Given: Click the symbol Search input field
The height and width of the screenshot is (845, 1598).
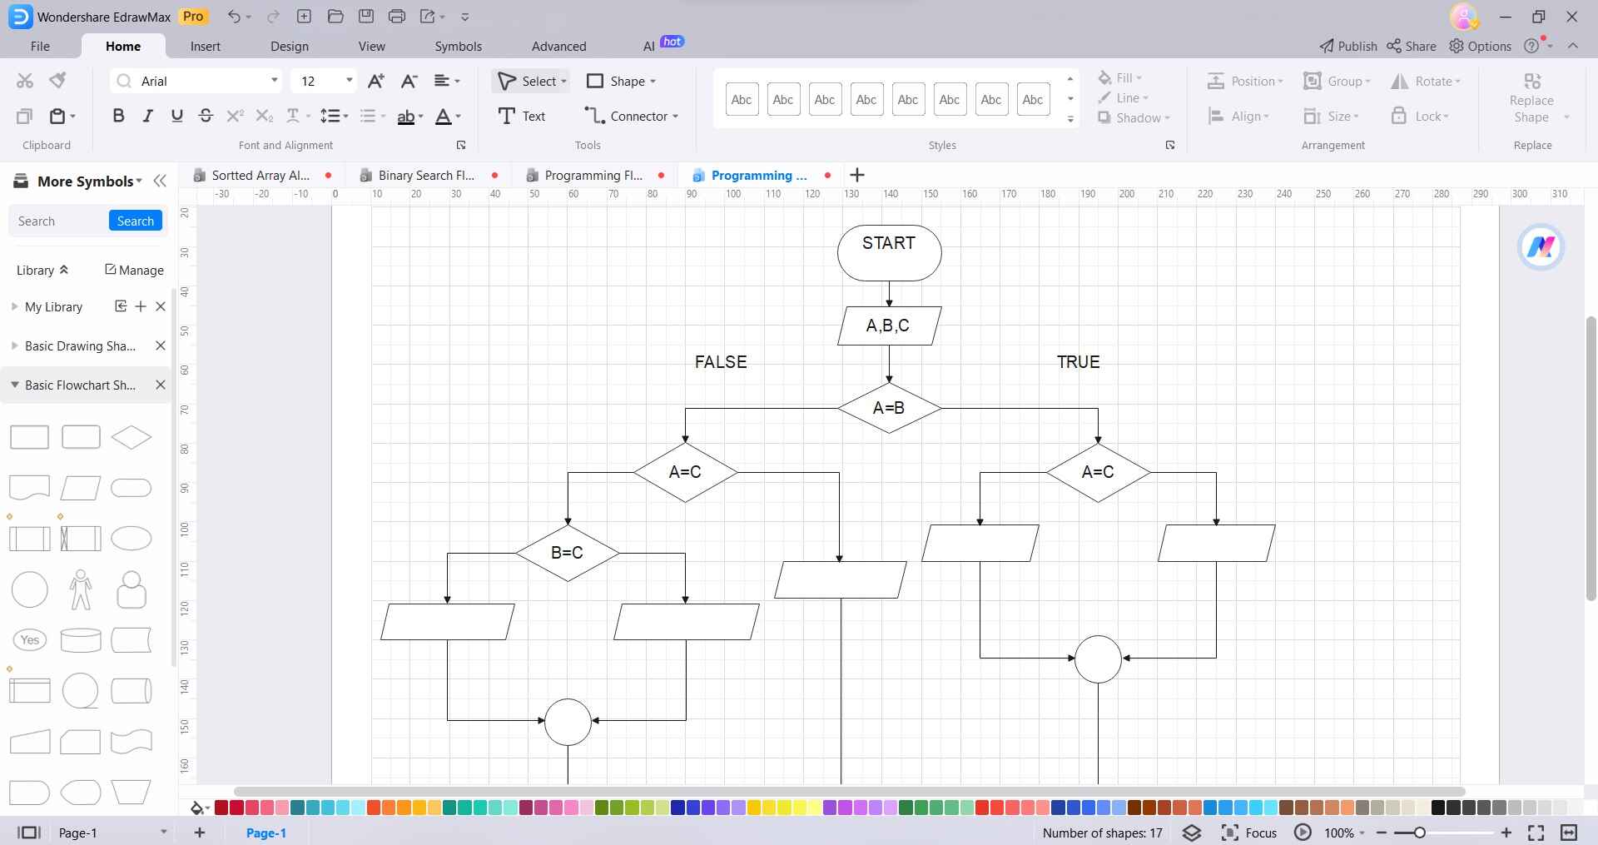Looking at the screenshot, I should pos(60,221).
